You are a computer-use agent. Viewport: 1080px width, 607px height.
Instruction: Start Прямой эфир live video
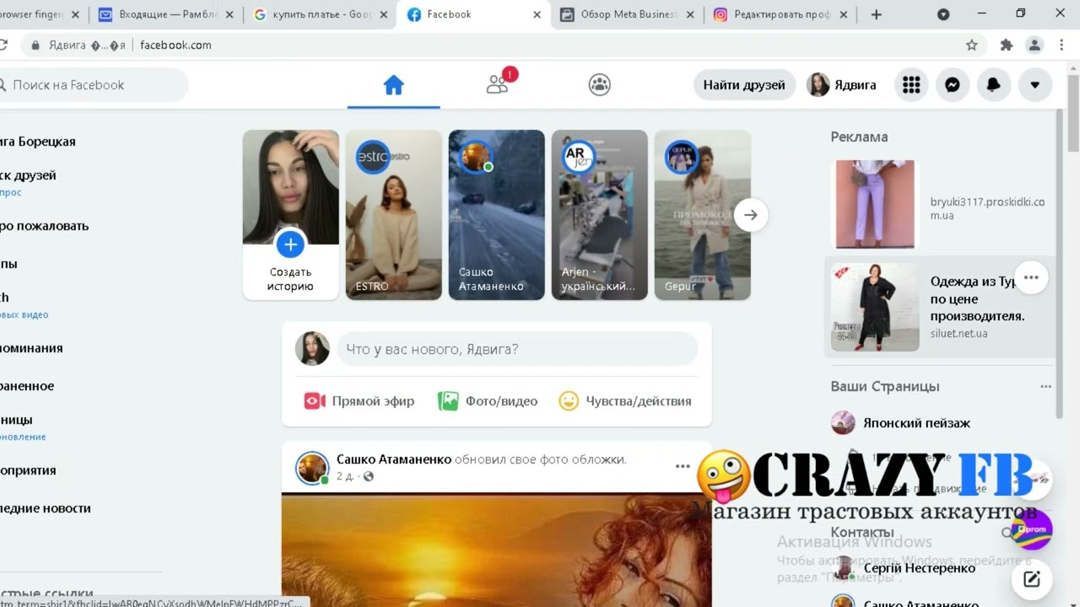point(359,401)
